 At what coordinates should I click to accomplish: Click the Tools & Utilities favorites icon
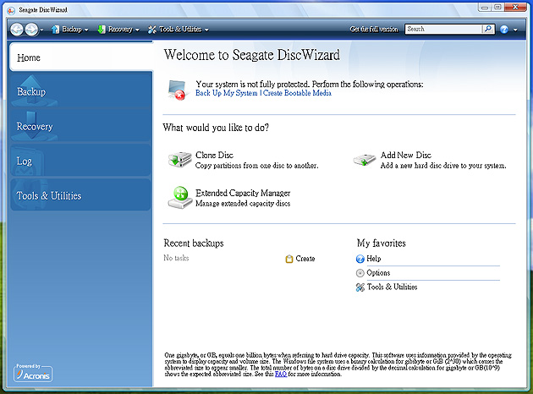click(360, 287)
